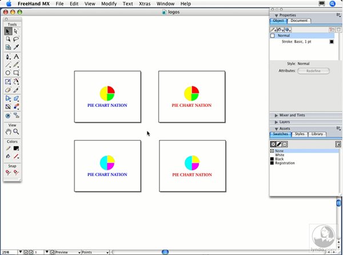Activate the Eyedropper tool
This screenshot has height=255, width=343.
click(x=17, y=47)
